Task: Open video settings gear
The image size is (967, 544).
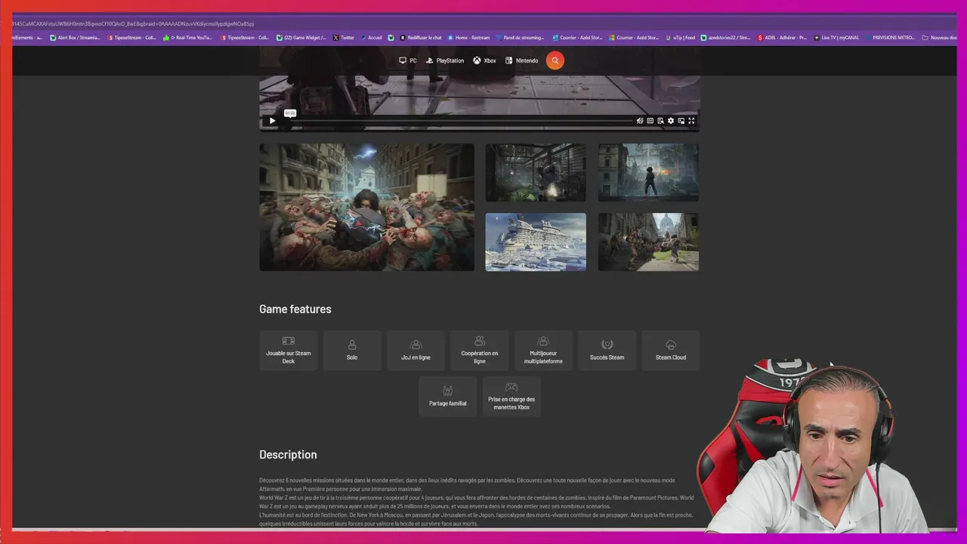Action: (670, 121)
